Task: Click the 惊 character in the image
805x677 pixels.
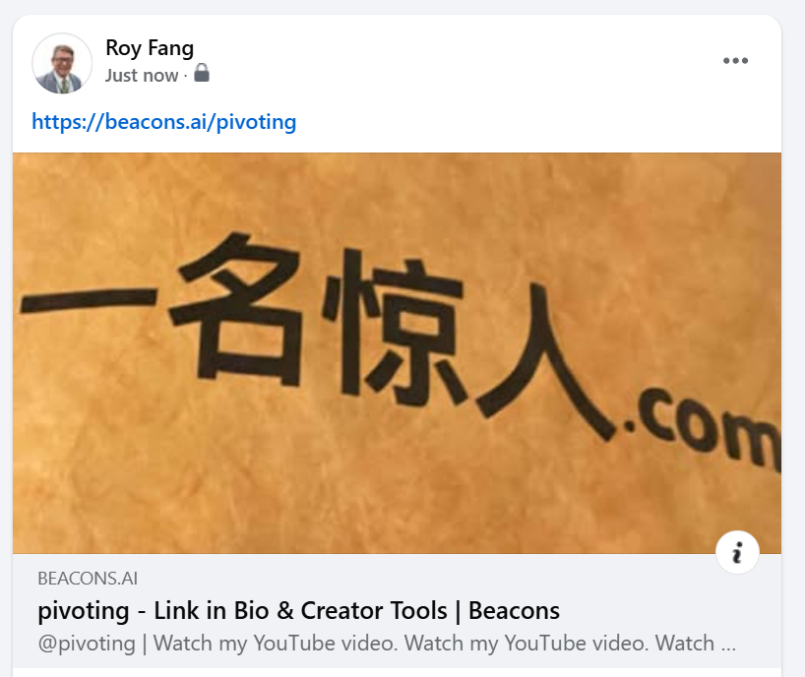Action: [x=395, y=327]
